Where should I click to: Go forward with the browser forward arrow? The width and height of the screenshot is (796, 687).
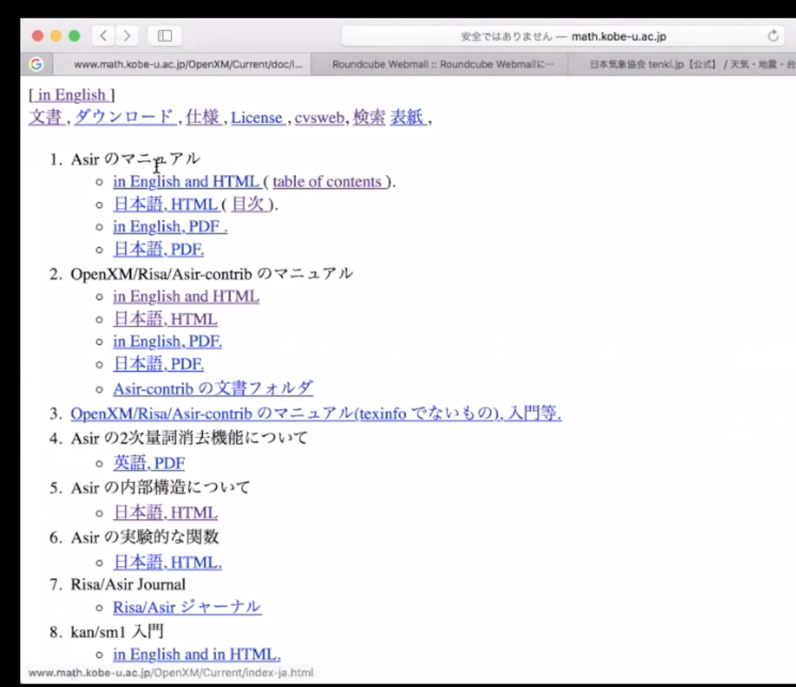coord(127,36)
